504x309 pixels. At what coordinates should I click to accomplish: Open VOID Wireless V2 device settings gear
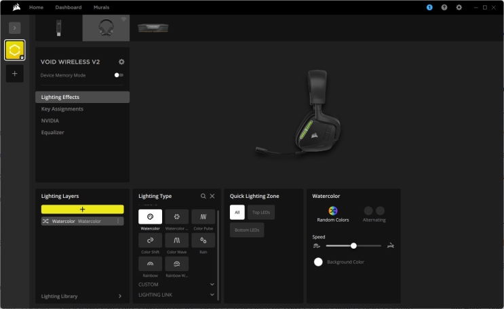(x=121, y=62)
